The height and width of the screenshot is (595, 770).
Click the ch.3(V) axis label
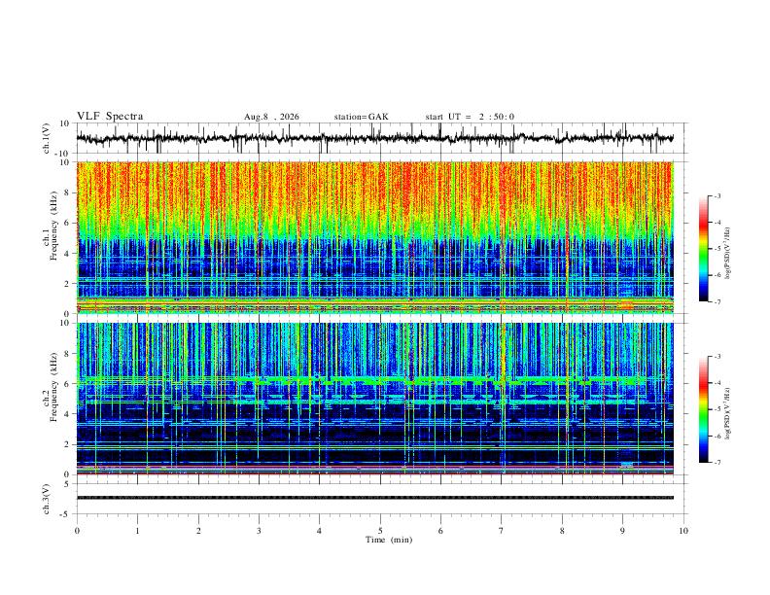[x=47, y=499]
